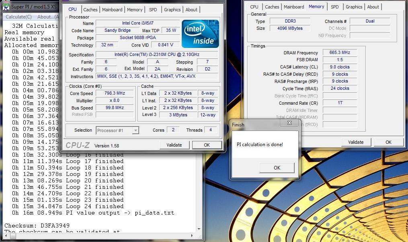Screen dimensions: 408x242
Task: Click the Bus Speed value 99.8 MHz
Action: tap(115, 108)
